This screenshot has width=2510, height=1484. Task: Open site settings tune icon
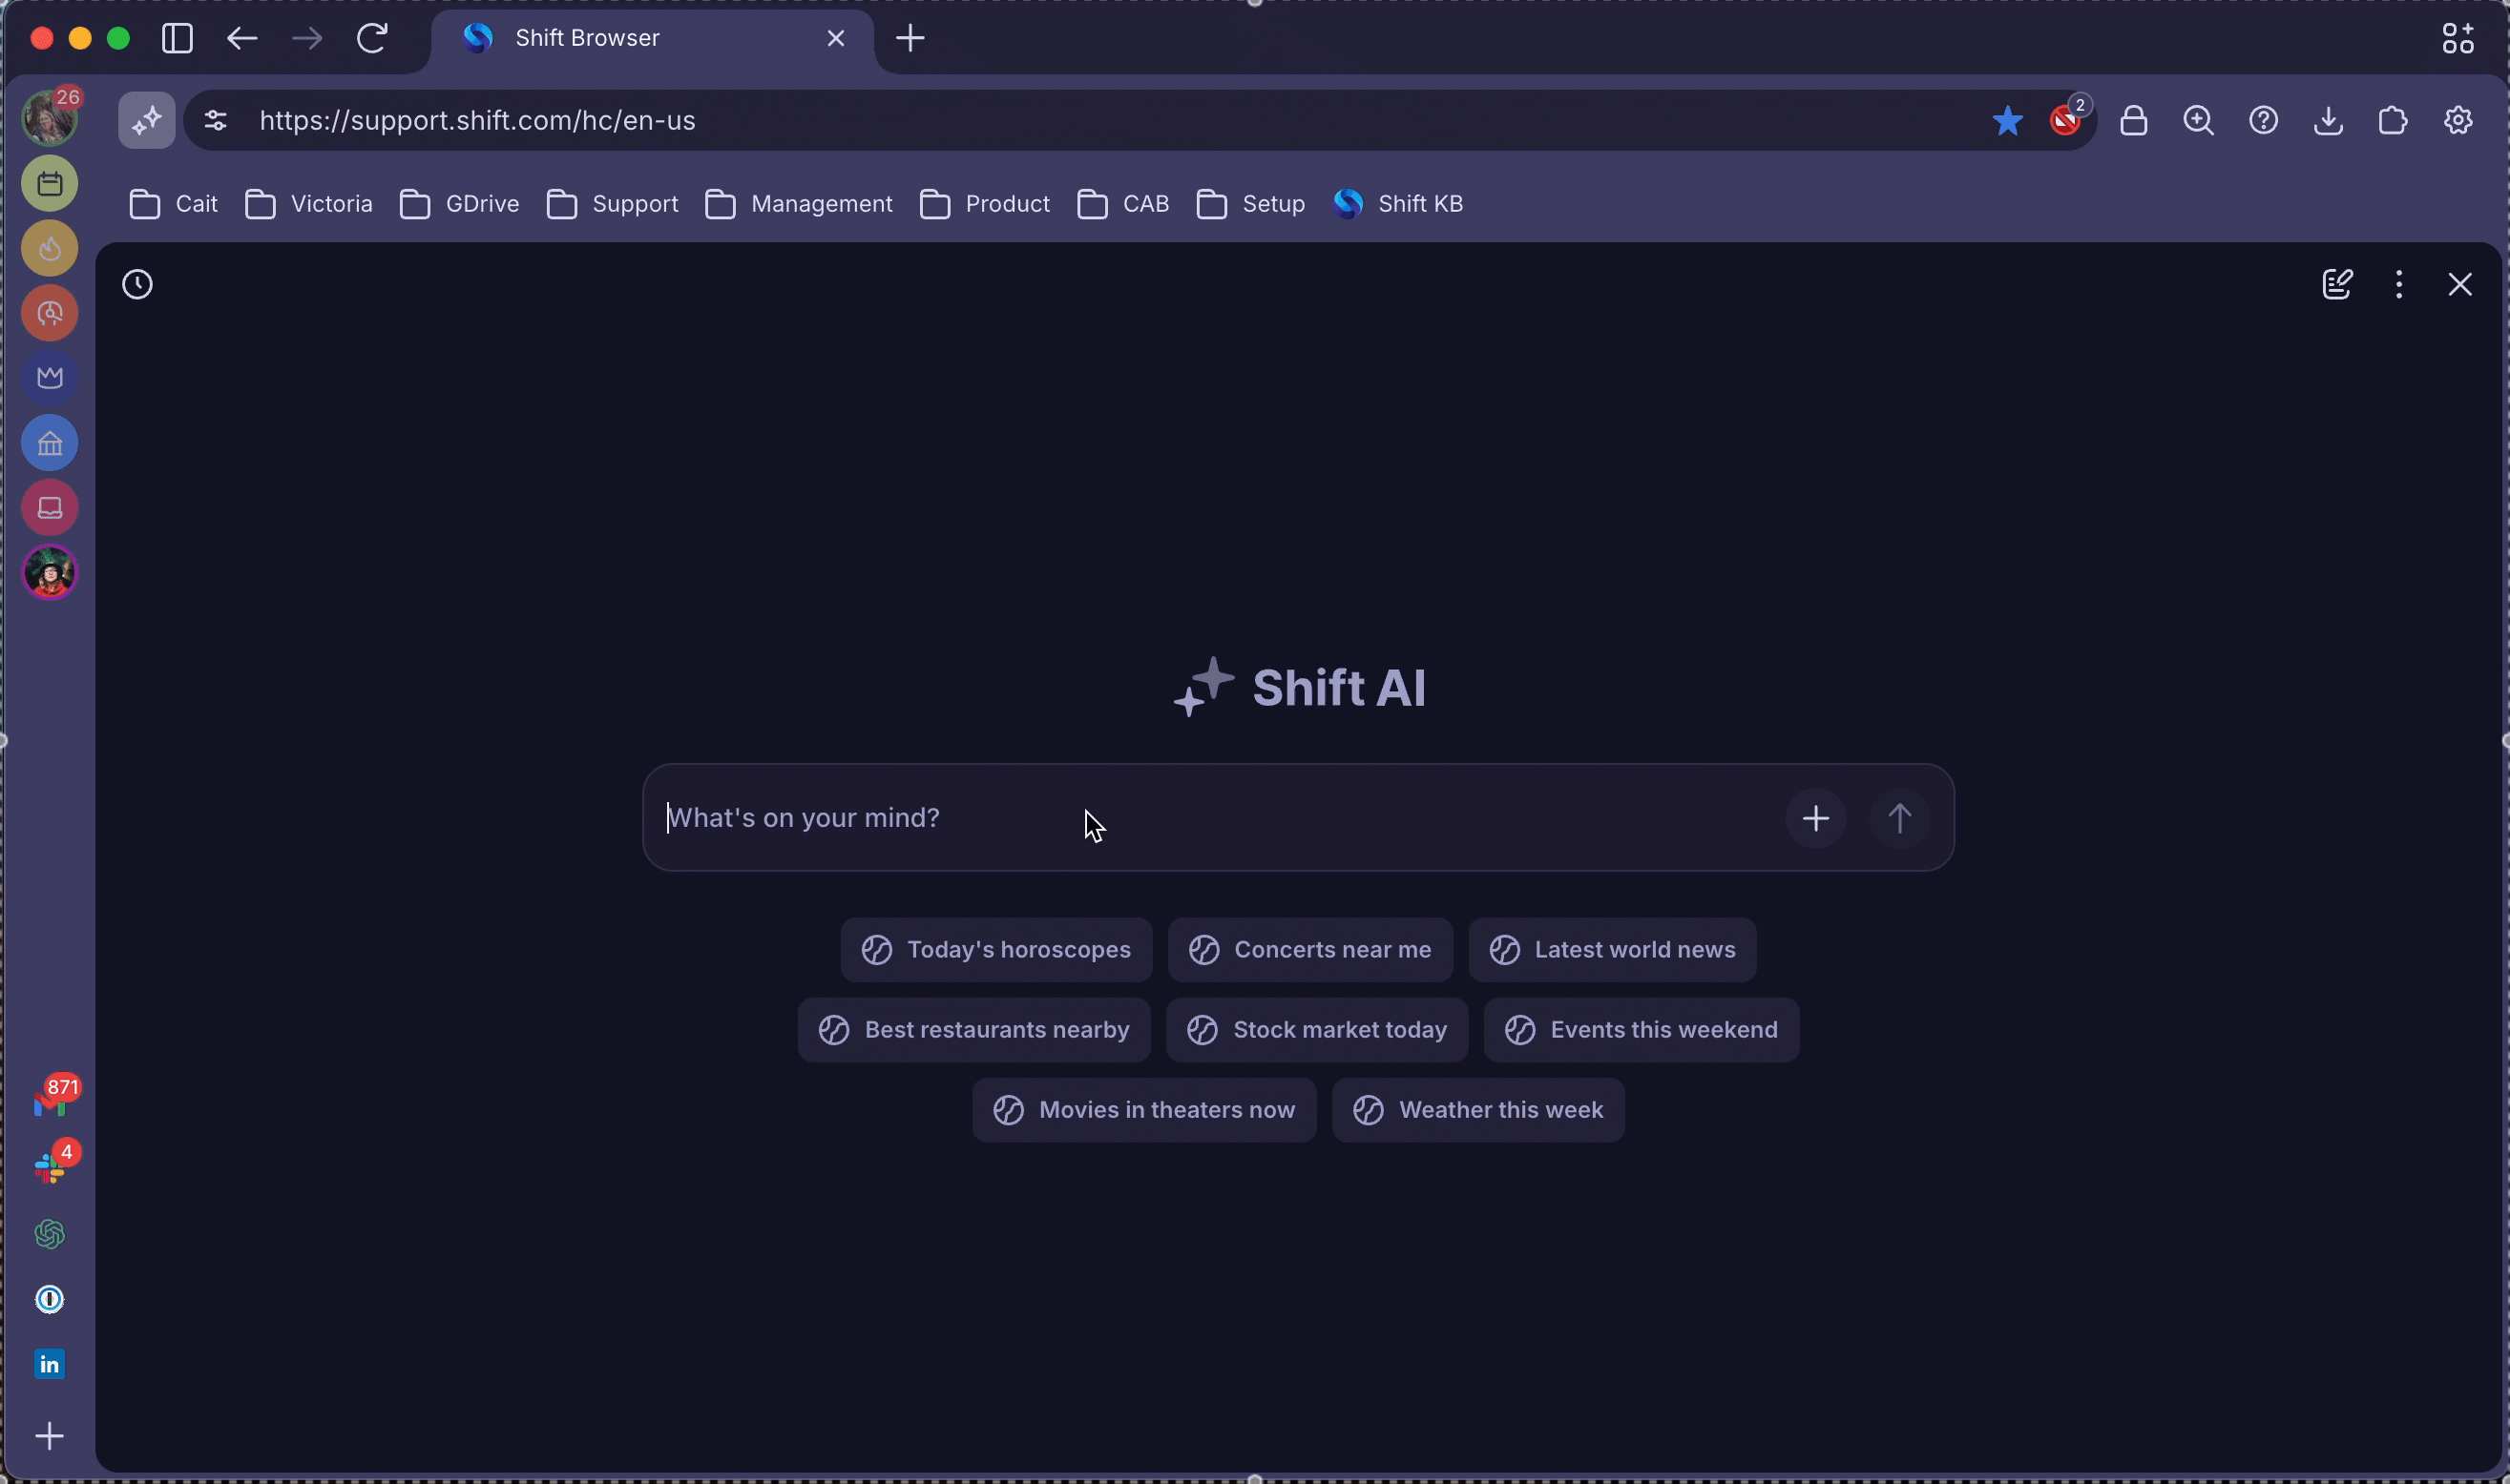[216, 120]
